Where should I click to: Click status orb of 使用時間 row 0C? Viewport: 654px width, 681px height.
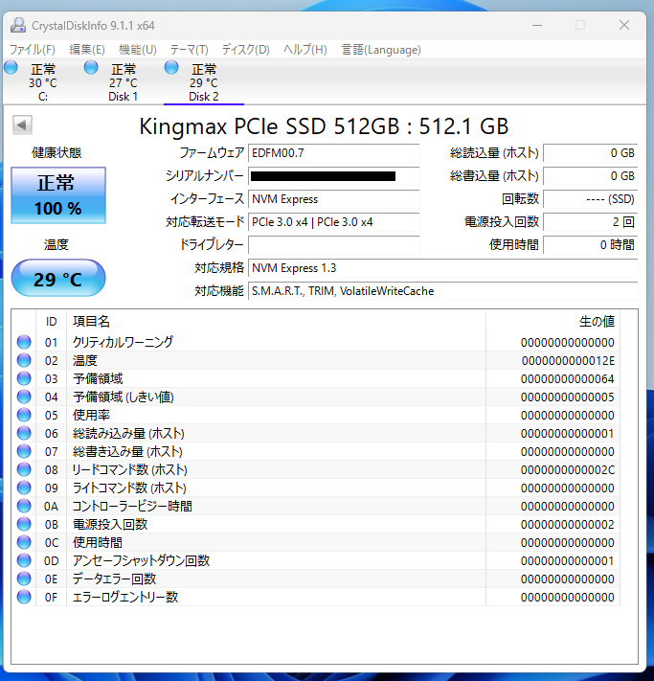(x=24, y=543)
